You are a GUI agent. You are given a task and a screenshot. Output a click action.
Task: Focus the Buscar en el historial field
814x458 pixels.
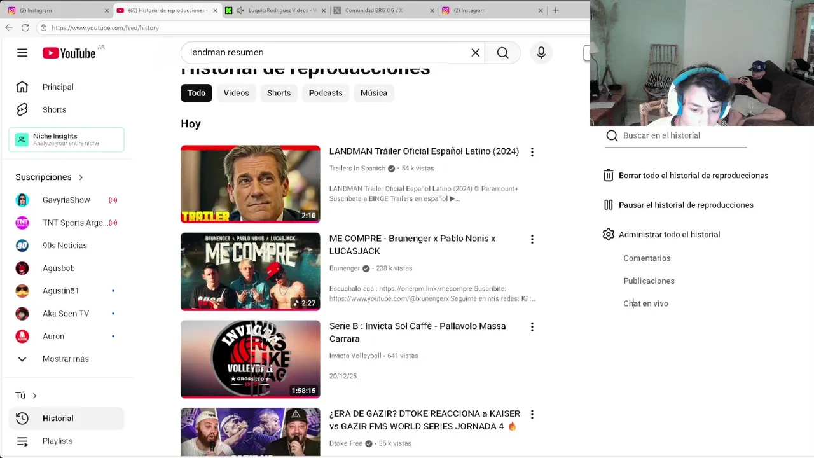point(676,135)
